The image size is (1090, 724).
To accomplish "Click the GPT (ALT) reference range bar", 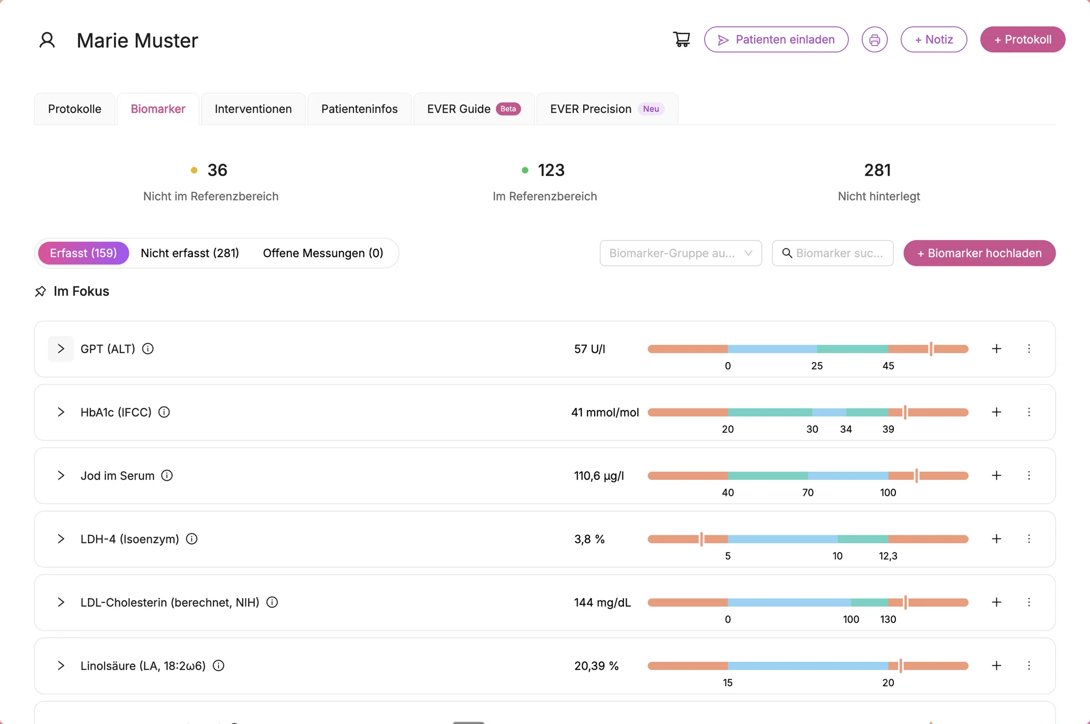I will pyautogui.click(x=808, y=349).
